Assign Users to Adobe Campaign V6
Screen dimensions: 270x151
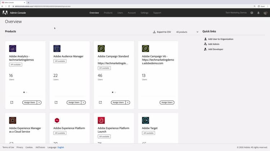pyautogui.click(x=167, y=103)
